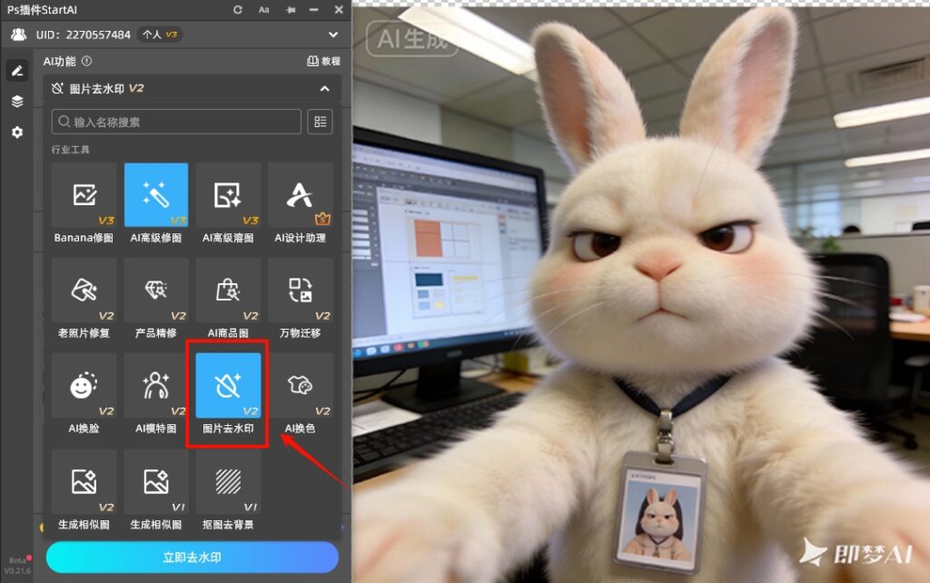Launch the AI设计助理 tool
The height and width of the screenshot is (583, 930).
[x=300, y=195]
